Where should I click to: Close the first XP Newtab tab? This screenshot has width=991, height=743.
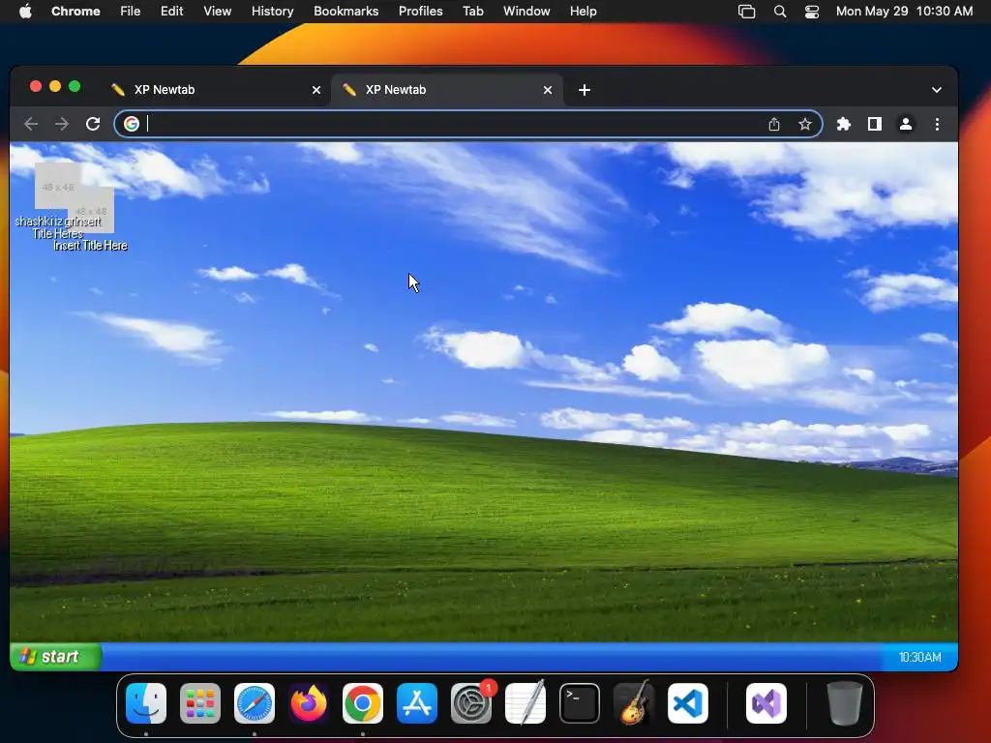coord(316,90)
